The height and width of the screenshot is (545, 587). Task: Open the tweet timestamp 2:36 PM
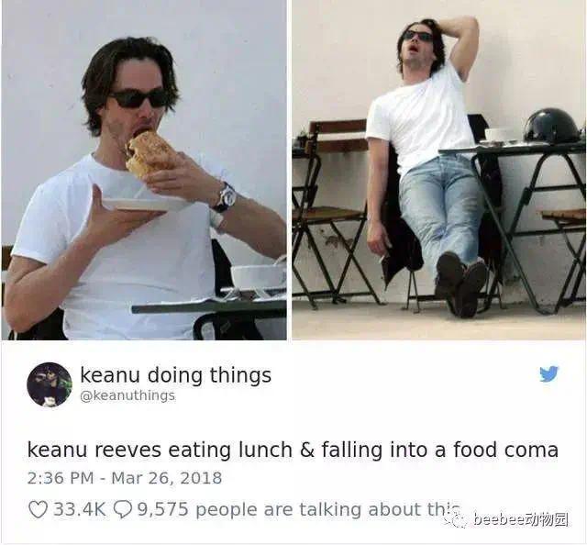[x=61, y=478]
